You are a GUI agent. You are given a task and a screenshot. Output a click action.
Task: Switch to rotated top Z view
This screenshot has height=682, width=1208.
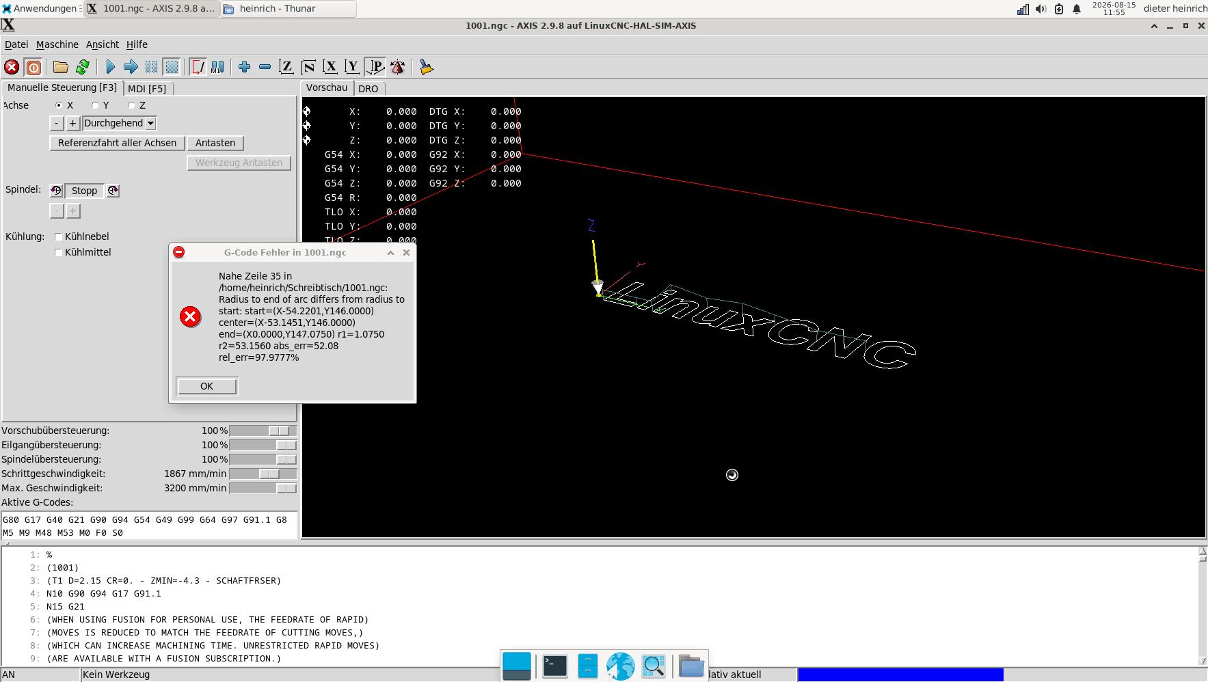pos(308,67)
